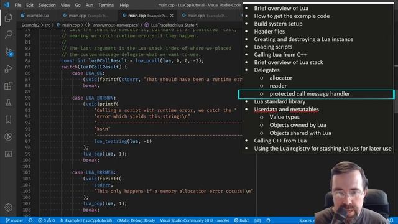Click line number 102 in the gutter
Screen dimensions: 398x224
(x=27, y=172)
